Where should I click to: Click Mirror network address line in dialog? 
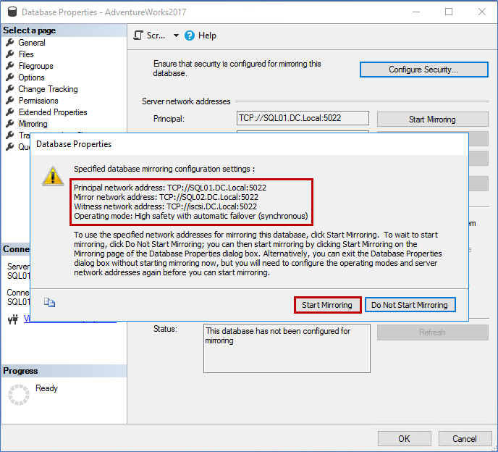coord(166,197)
